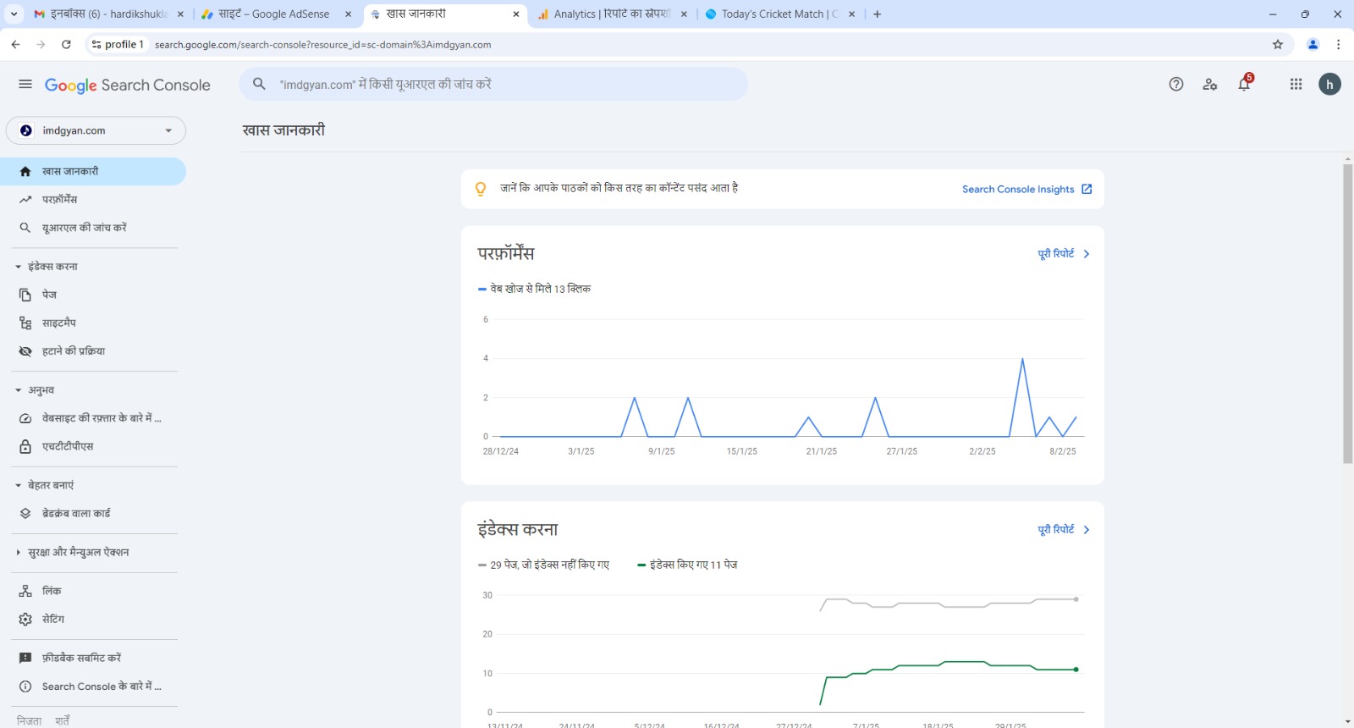Reload the page with refresh icon
Screen dimensions: 1354x728
[x=66, y=44]
